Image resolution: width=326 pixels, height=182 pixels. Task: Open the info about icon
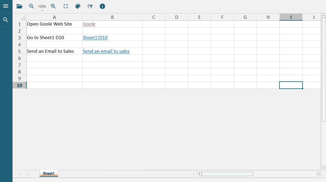click(102, 6)
